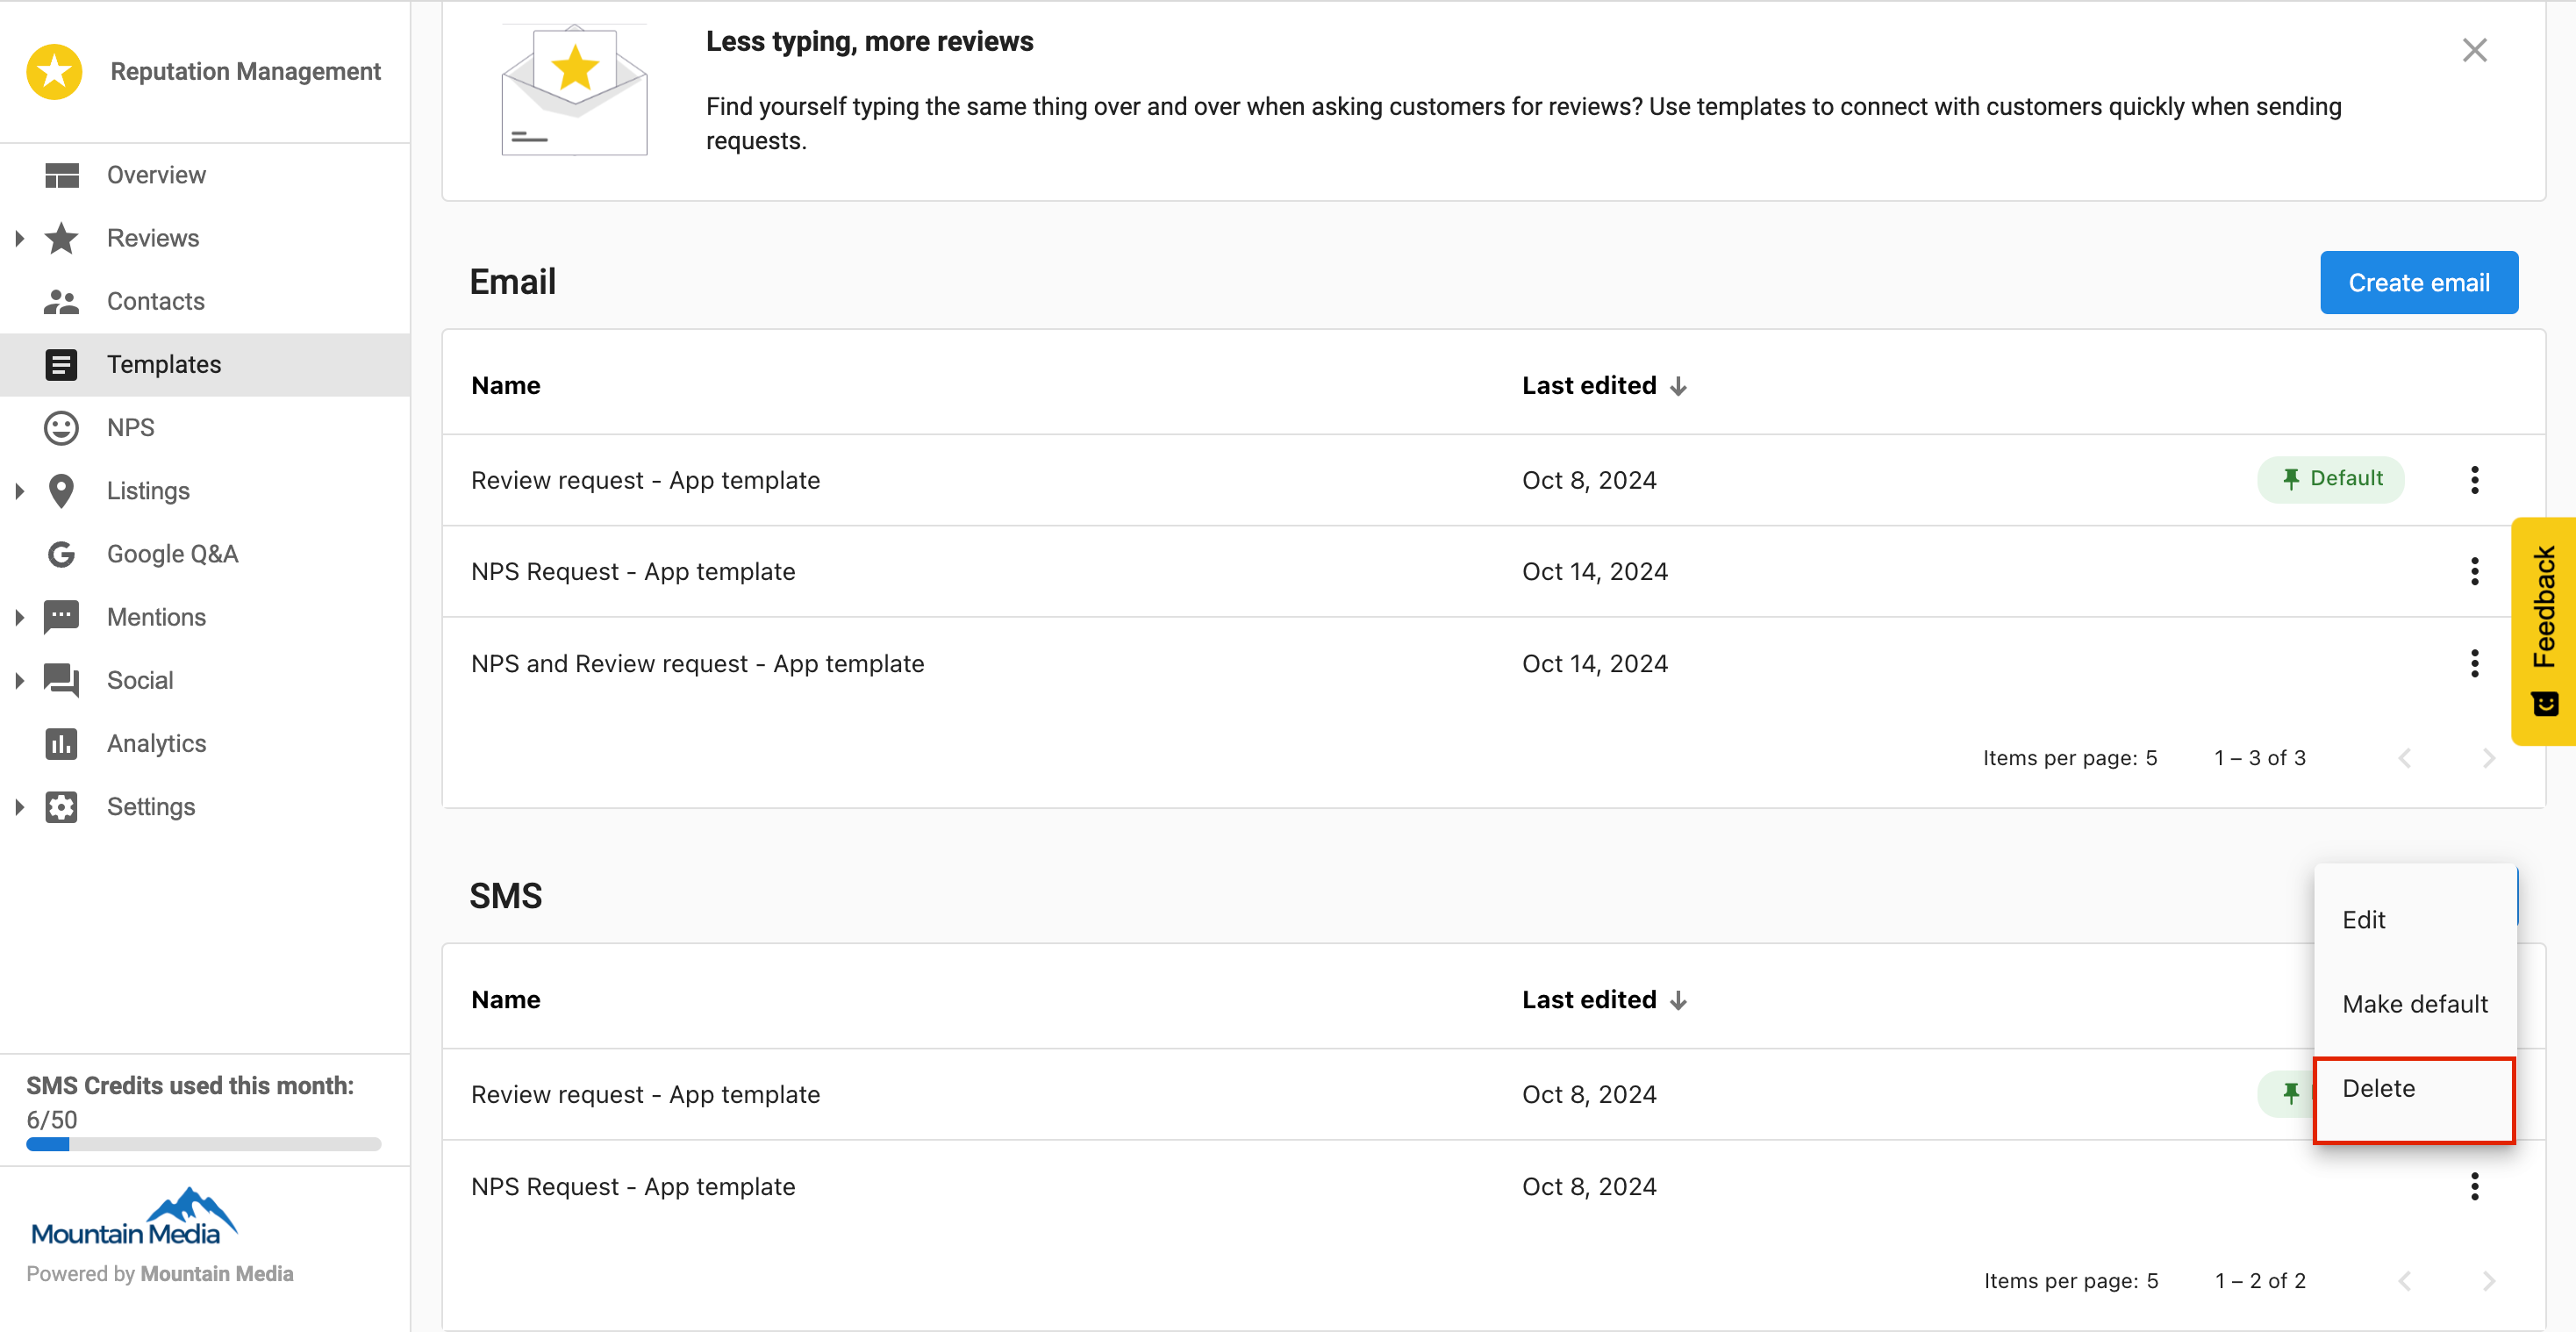Screen dimensions: 2576x1332
Task: Choose Make default in the popup menu
Action: click(x=2414, y=1004)
